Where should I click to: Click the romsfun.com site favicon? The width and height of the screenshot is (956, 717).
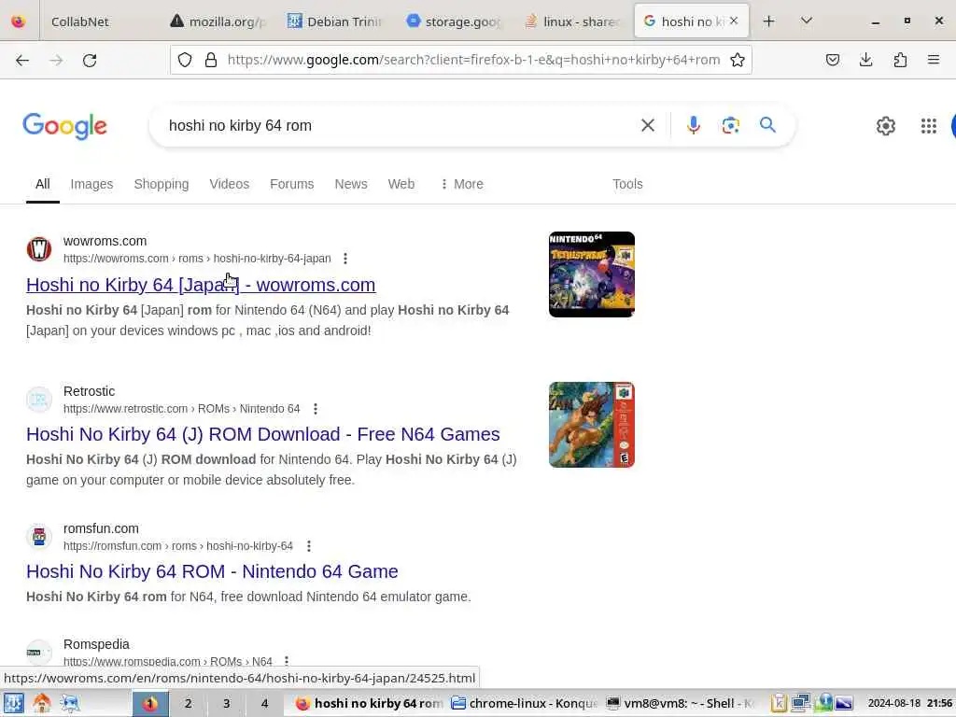click(39, 537)
